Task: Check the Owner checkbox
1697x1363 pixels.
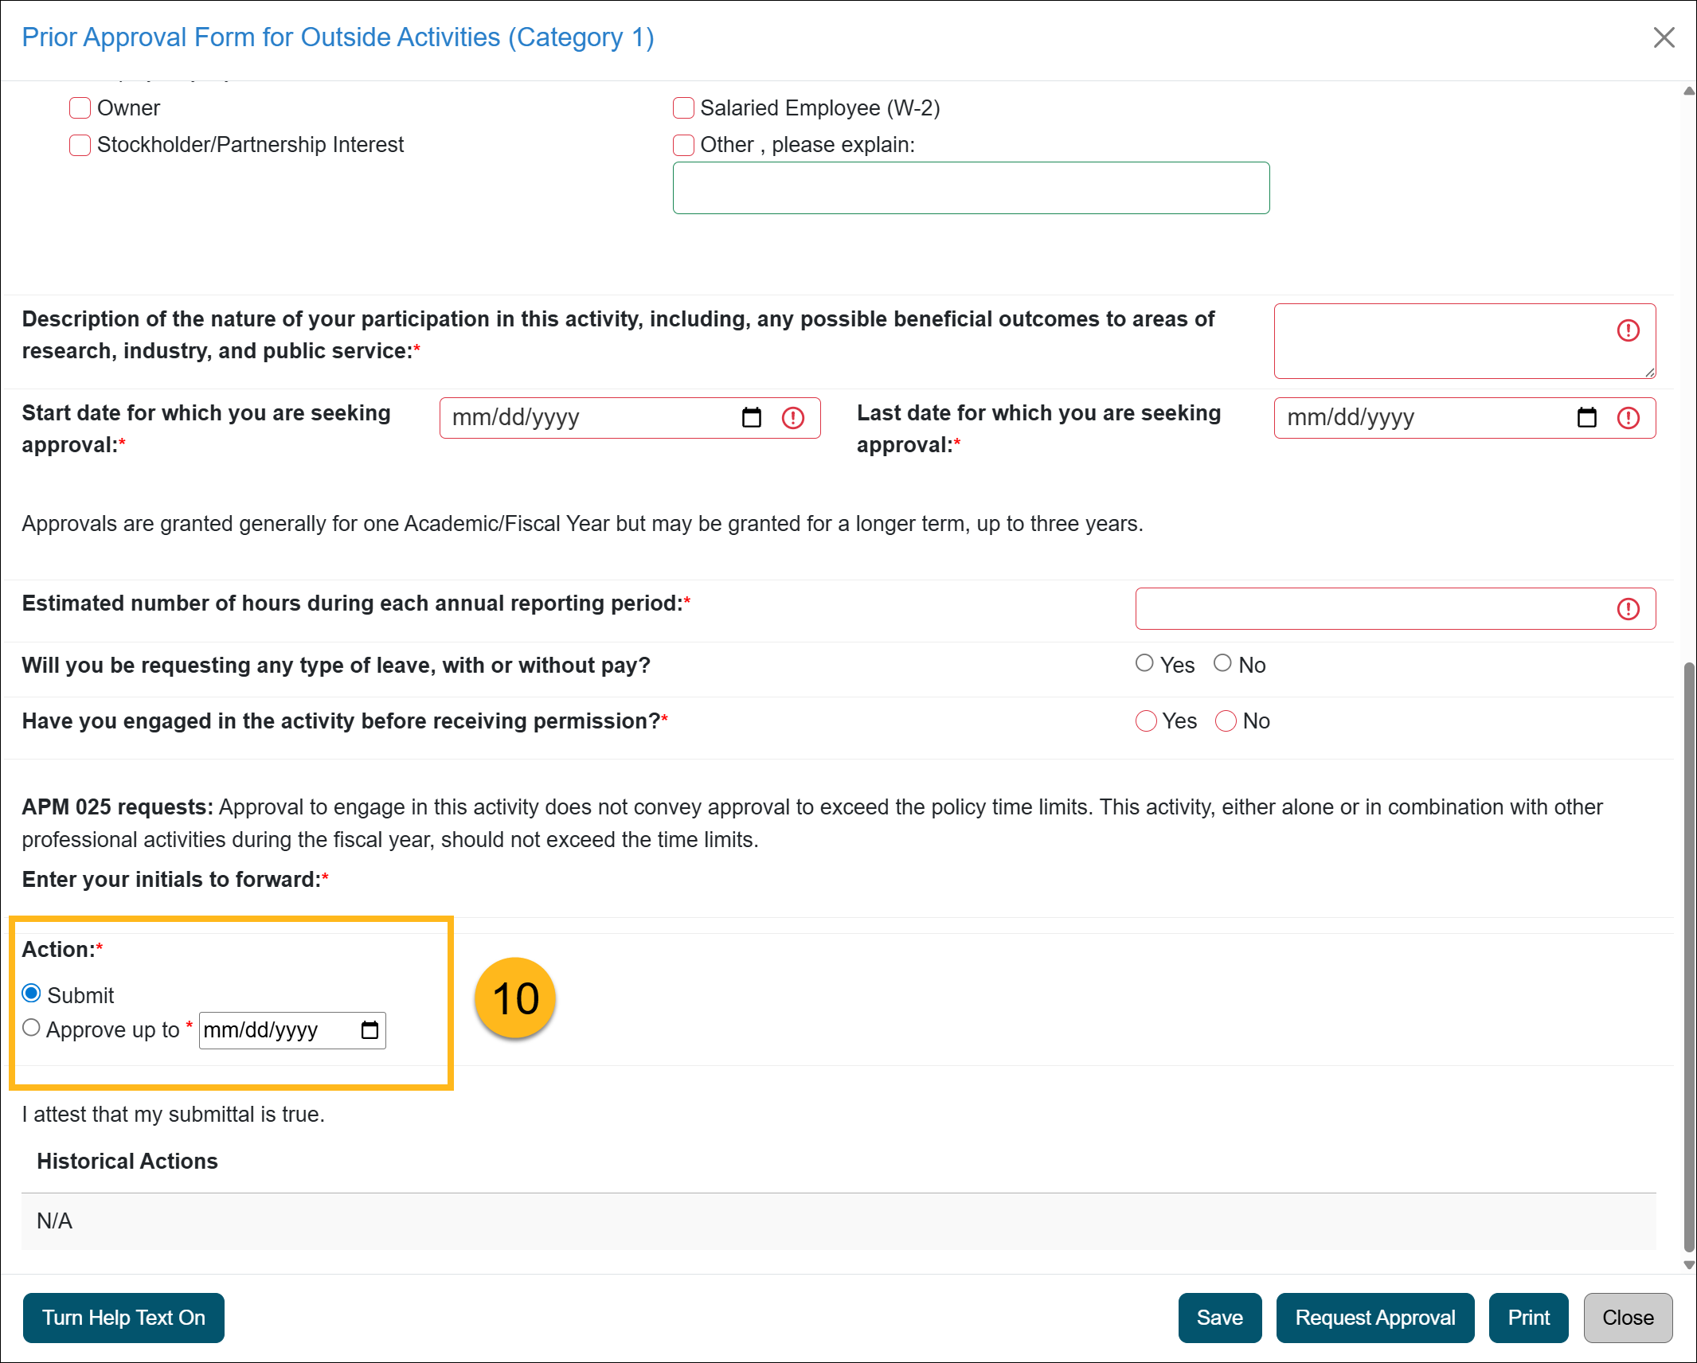Action: pos(80,108)
